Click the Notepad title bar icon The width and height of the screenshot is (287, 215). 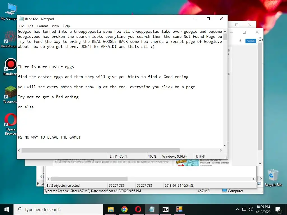click(21, 19)
